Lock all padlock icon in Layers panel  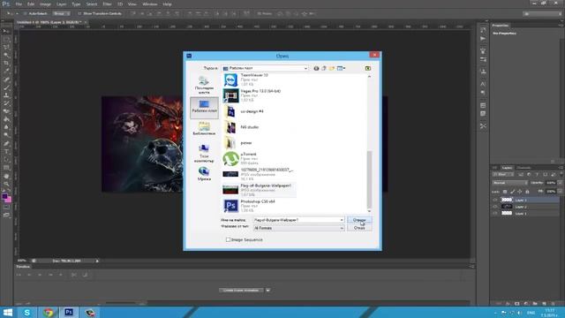tap(527, 192)
